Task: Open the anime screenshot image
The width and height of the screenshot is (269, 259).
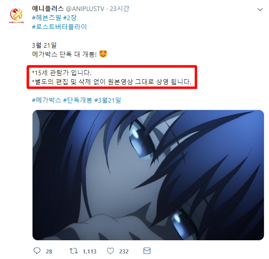Action: click(148, 175)
